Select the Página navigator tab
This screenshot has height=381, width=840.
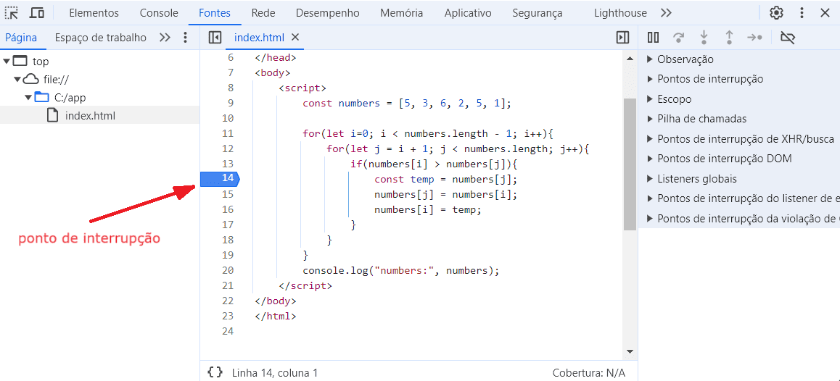[x=21, y=38]
